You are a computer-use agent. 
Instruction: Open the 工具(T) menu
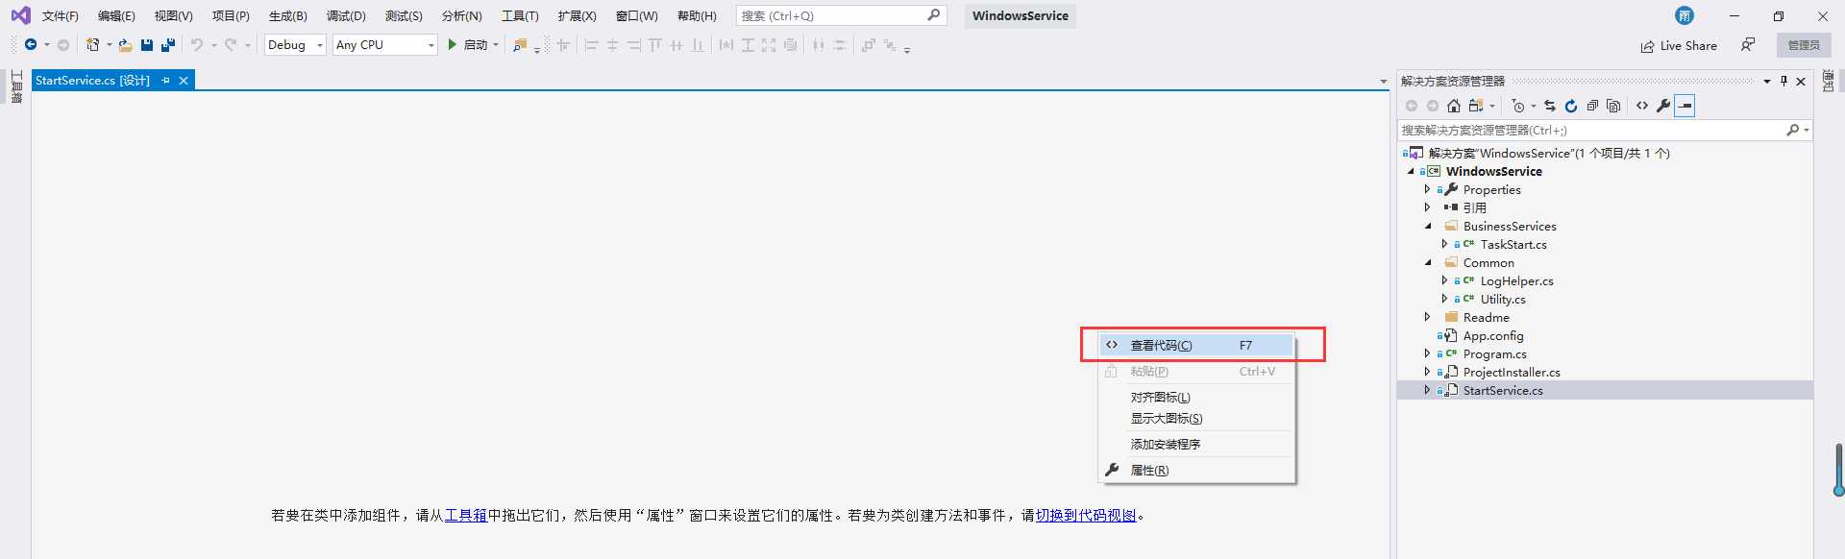tap(520, 16)
